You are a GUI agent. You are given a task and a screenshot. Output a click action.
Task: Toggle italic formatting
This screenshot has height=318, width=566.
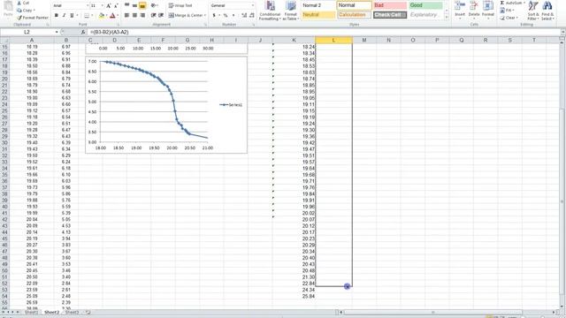click(64, 16)
